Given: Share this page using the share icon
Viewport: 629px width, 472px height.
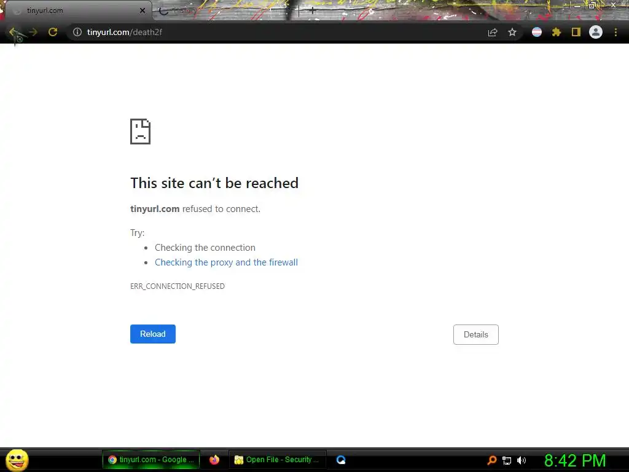Looking at the screenshot, I should click(x=493, y=32).
